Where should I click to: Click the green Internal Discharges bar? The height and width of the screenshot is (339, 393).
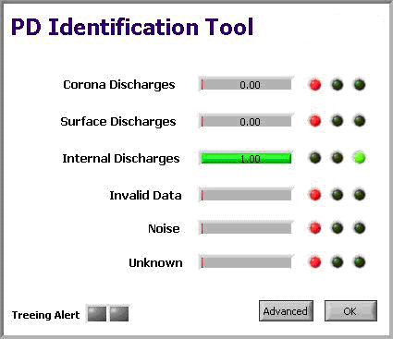(246, 158)
